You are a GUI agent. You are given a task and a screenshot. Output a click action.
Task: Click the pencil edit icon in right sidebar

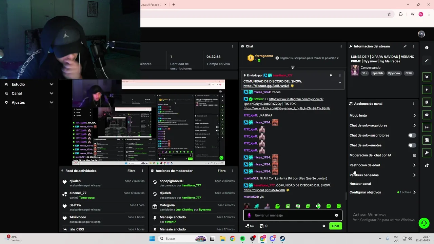point(427,60)
